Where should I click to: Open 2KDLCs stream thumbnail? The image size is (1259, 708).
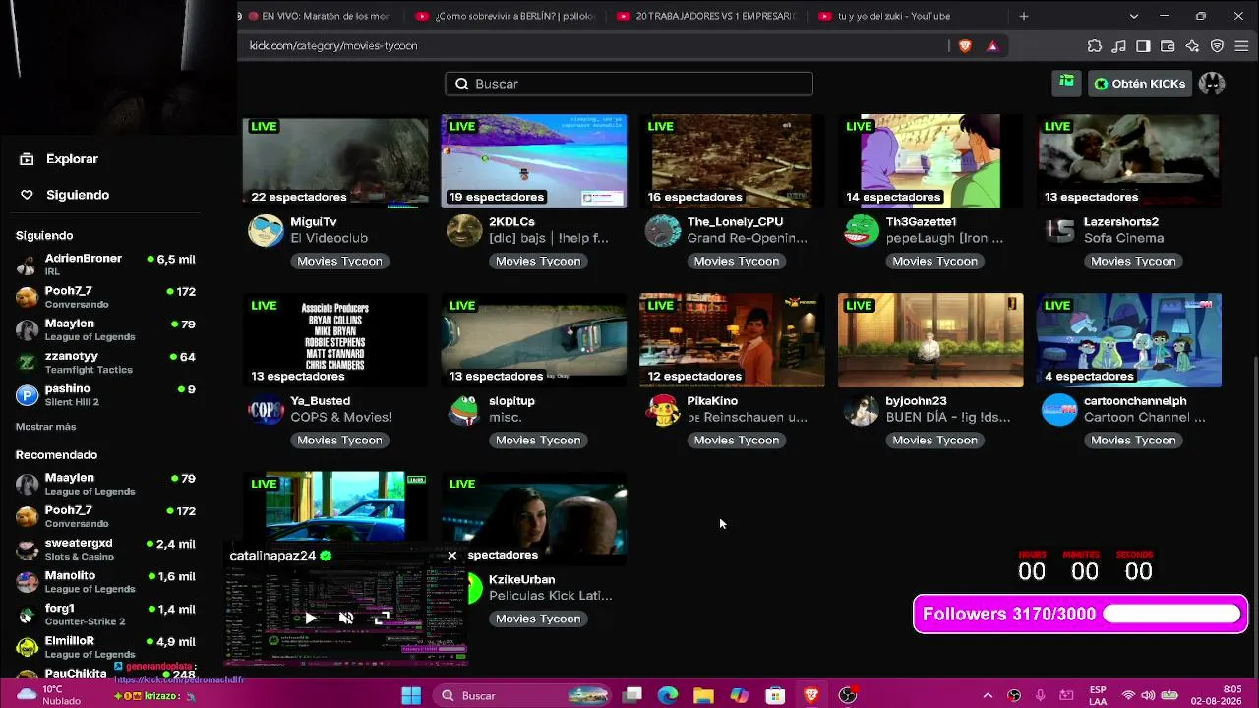(x=534, y=161)
